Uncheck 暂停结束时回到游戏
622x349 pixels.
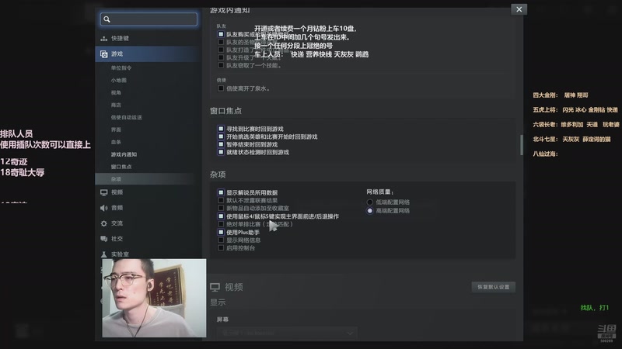click(221, 144)
